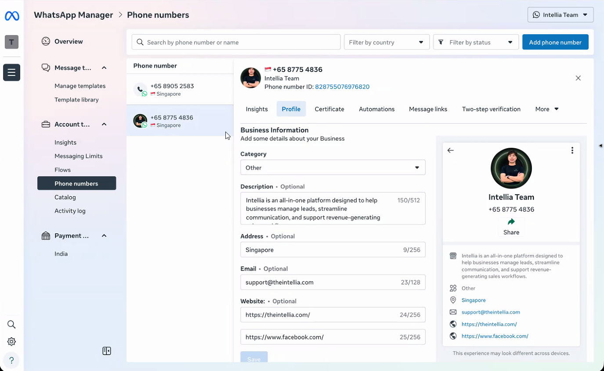604x371 pixels.
Task: Click the search magnifier in left rail
Action: (x=11, y=325)
